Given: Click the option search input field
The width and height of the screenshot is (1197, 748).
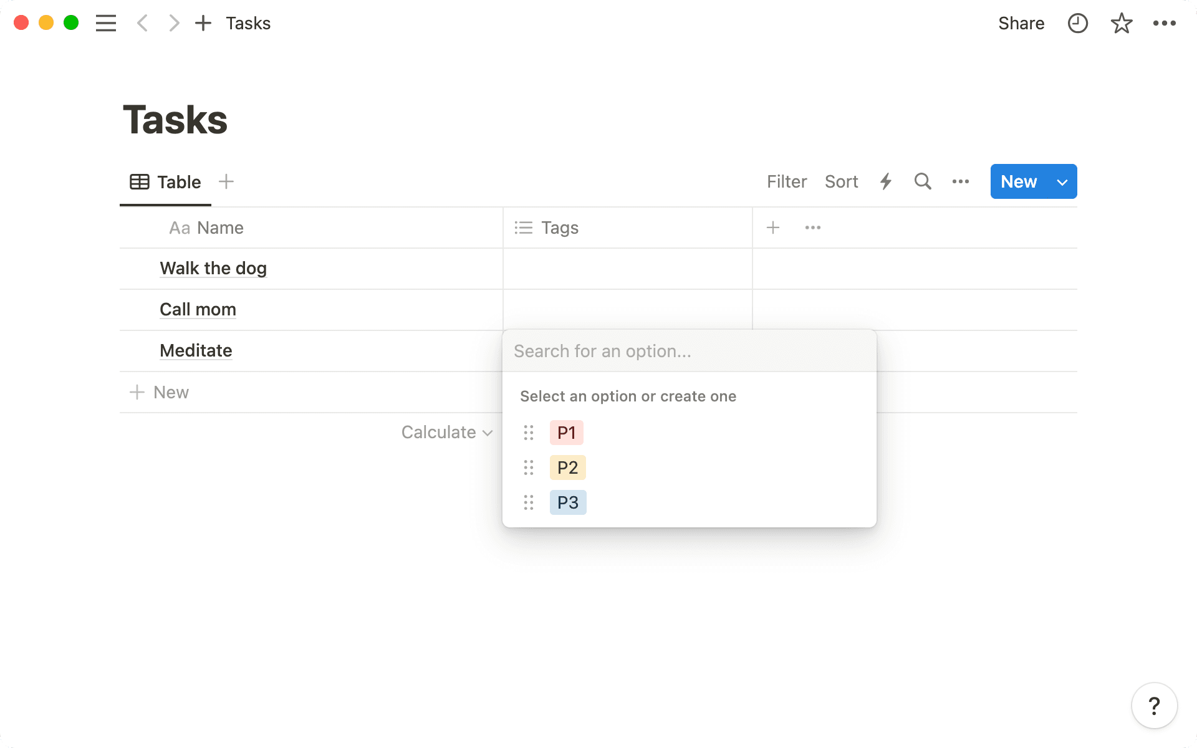Looking at the screenshot, I should [x=655, y=351].
